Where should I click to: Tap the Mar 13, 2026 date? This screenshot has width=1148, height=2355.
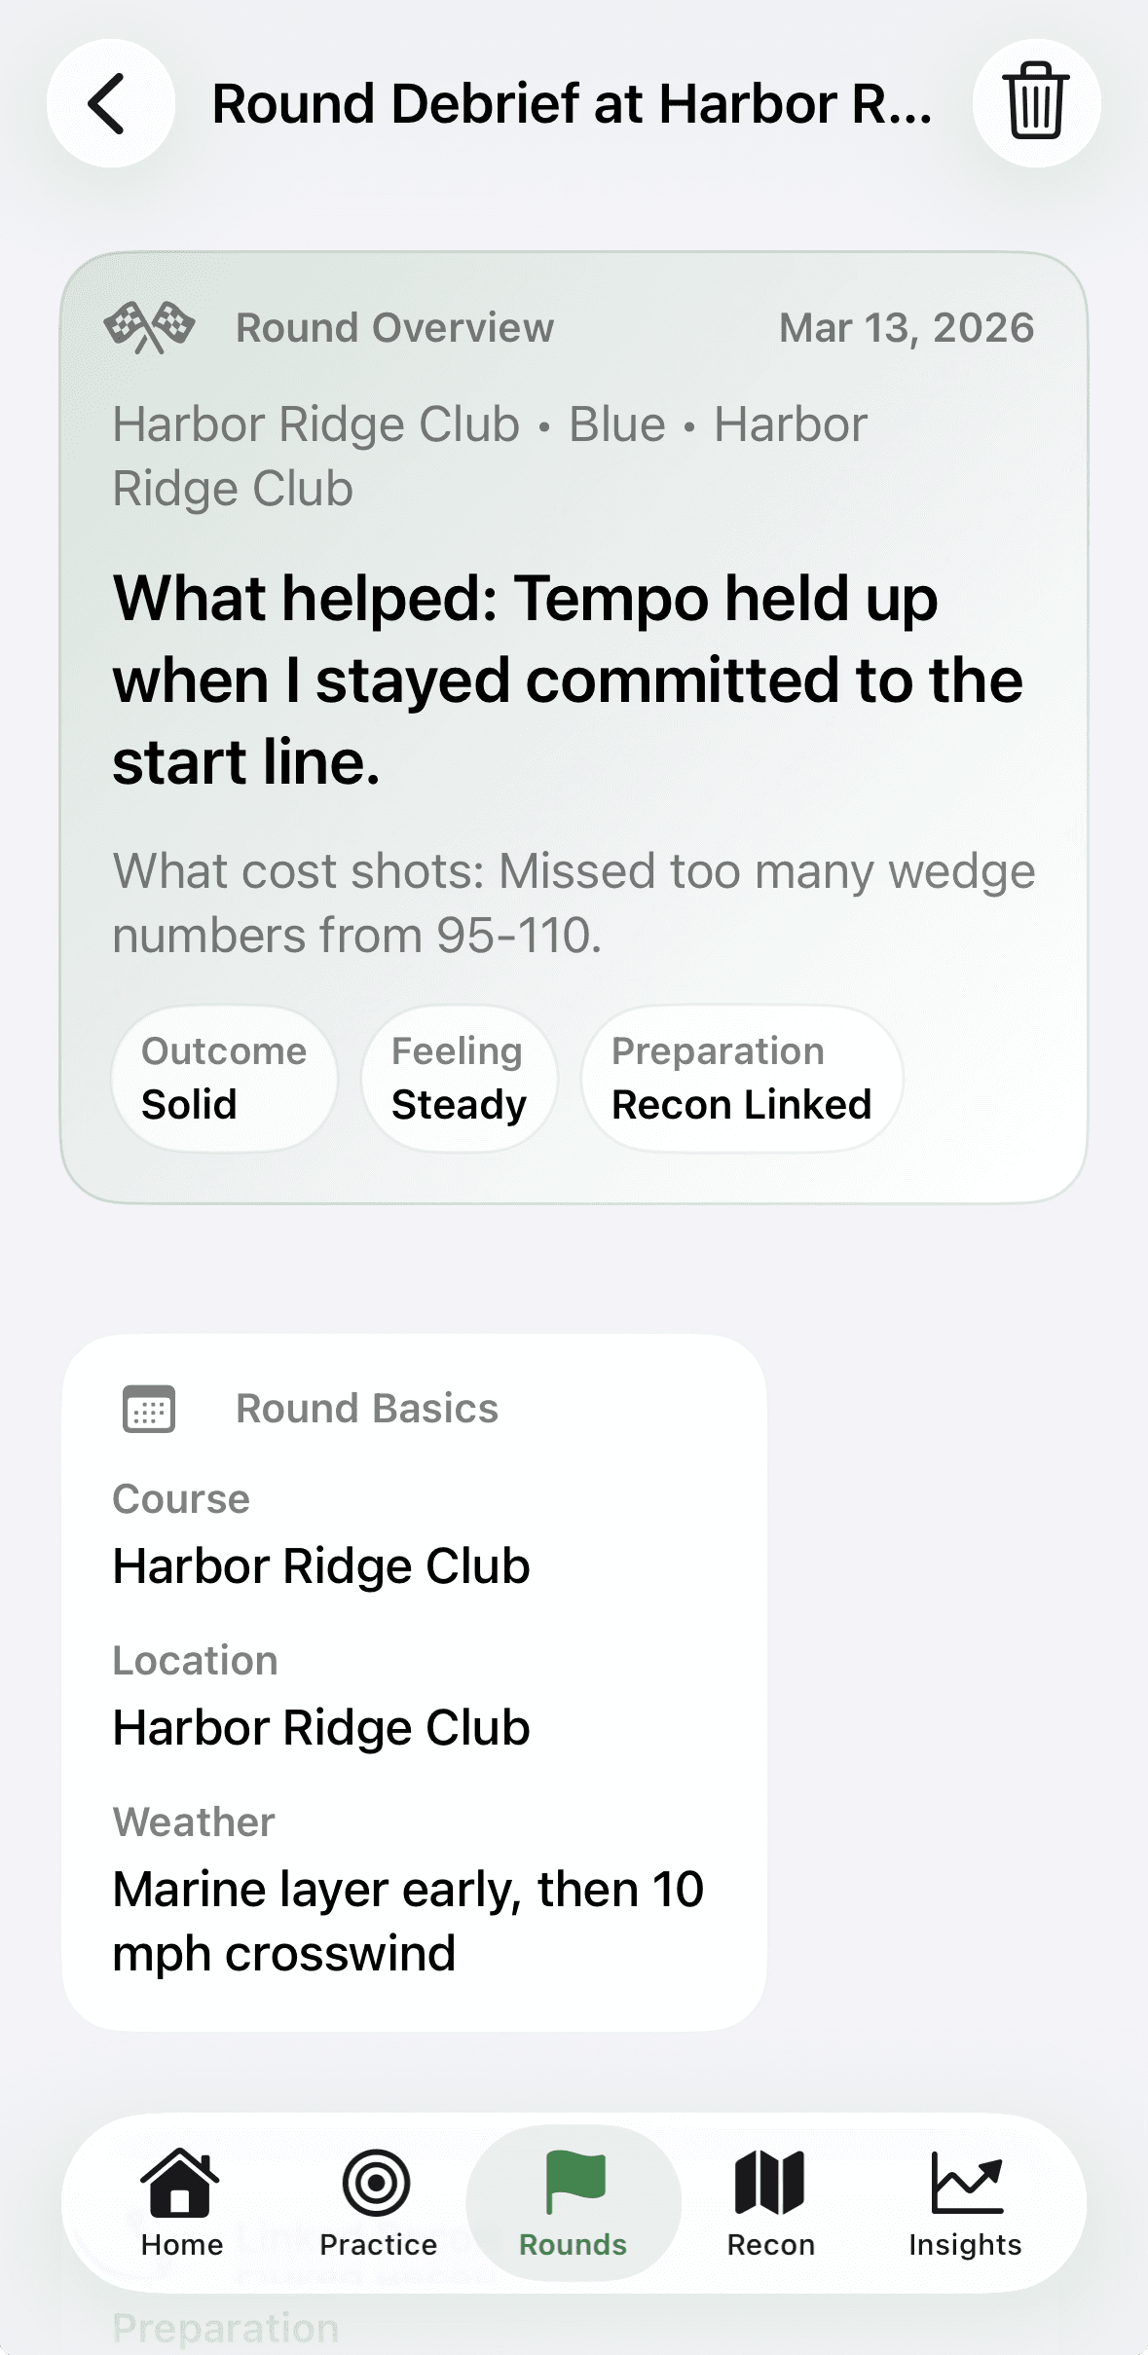pos(907,328)
